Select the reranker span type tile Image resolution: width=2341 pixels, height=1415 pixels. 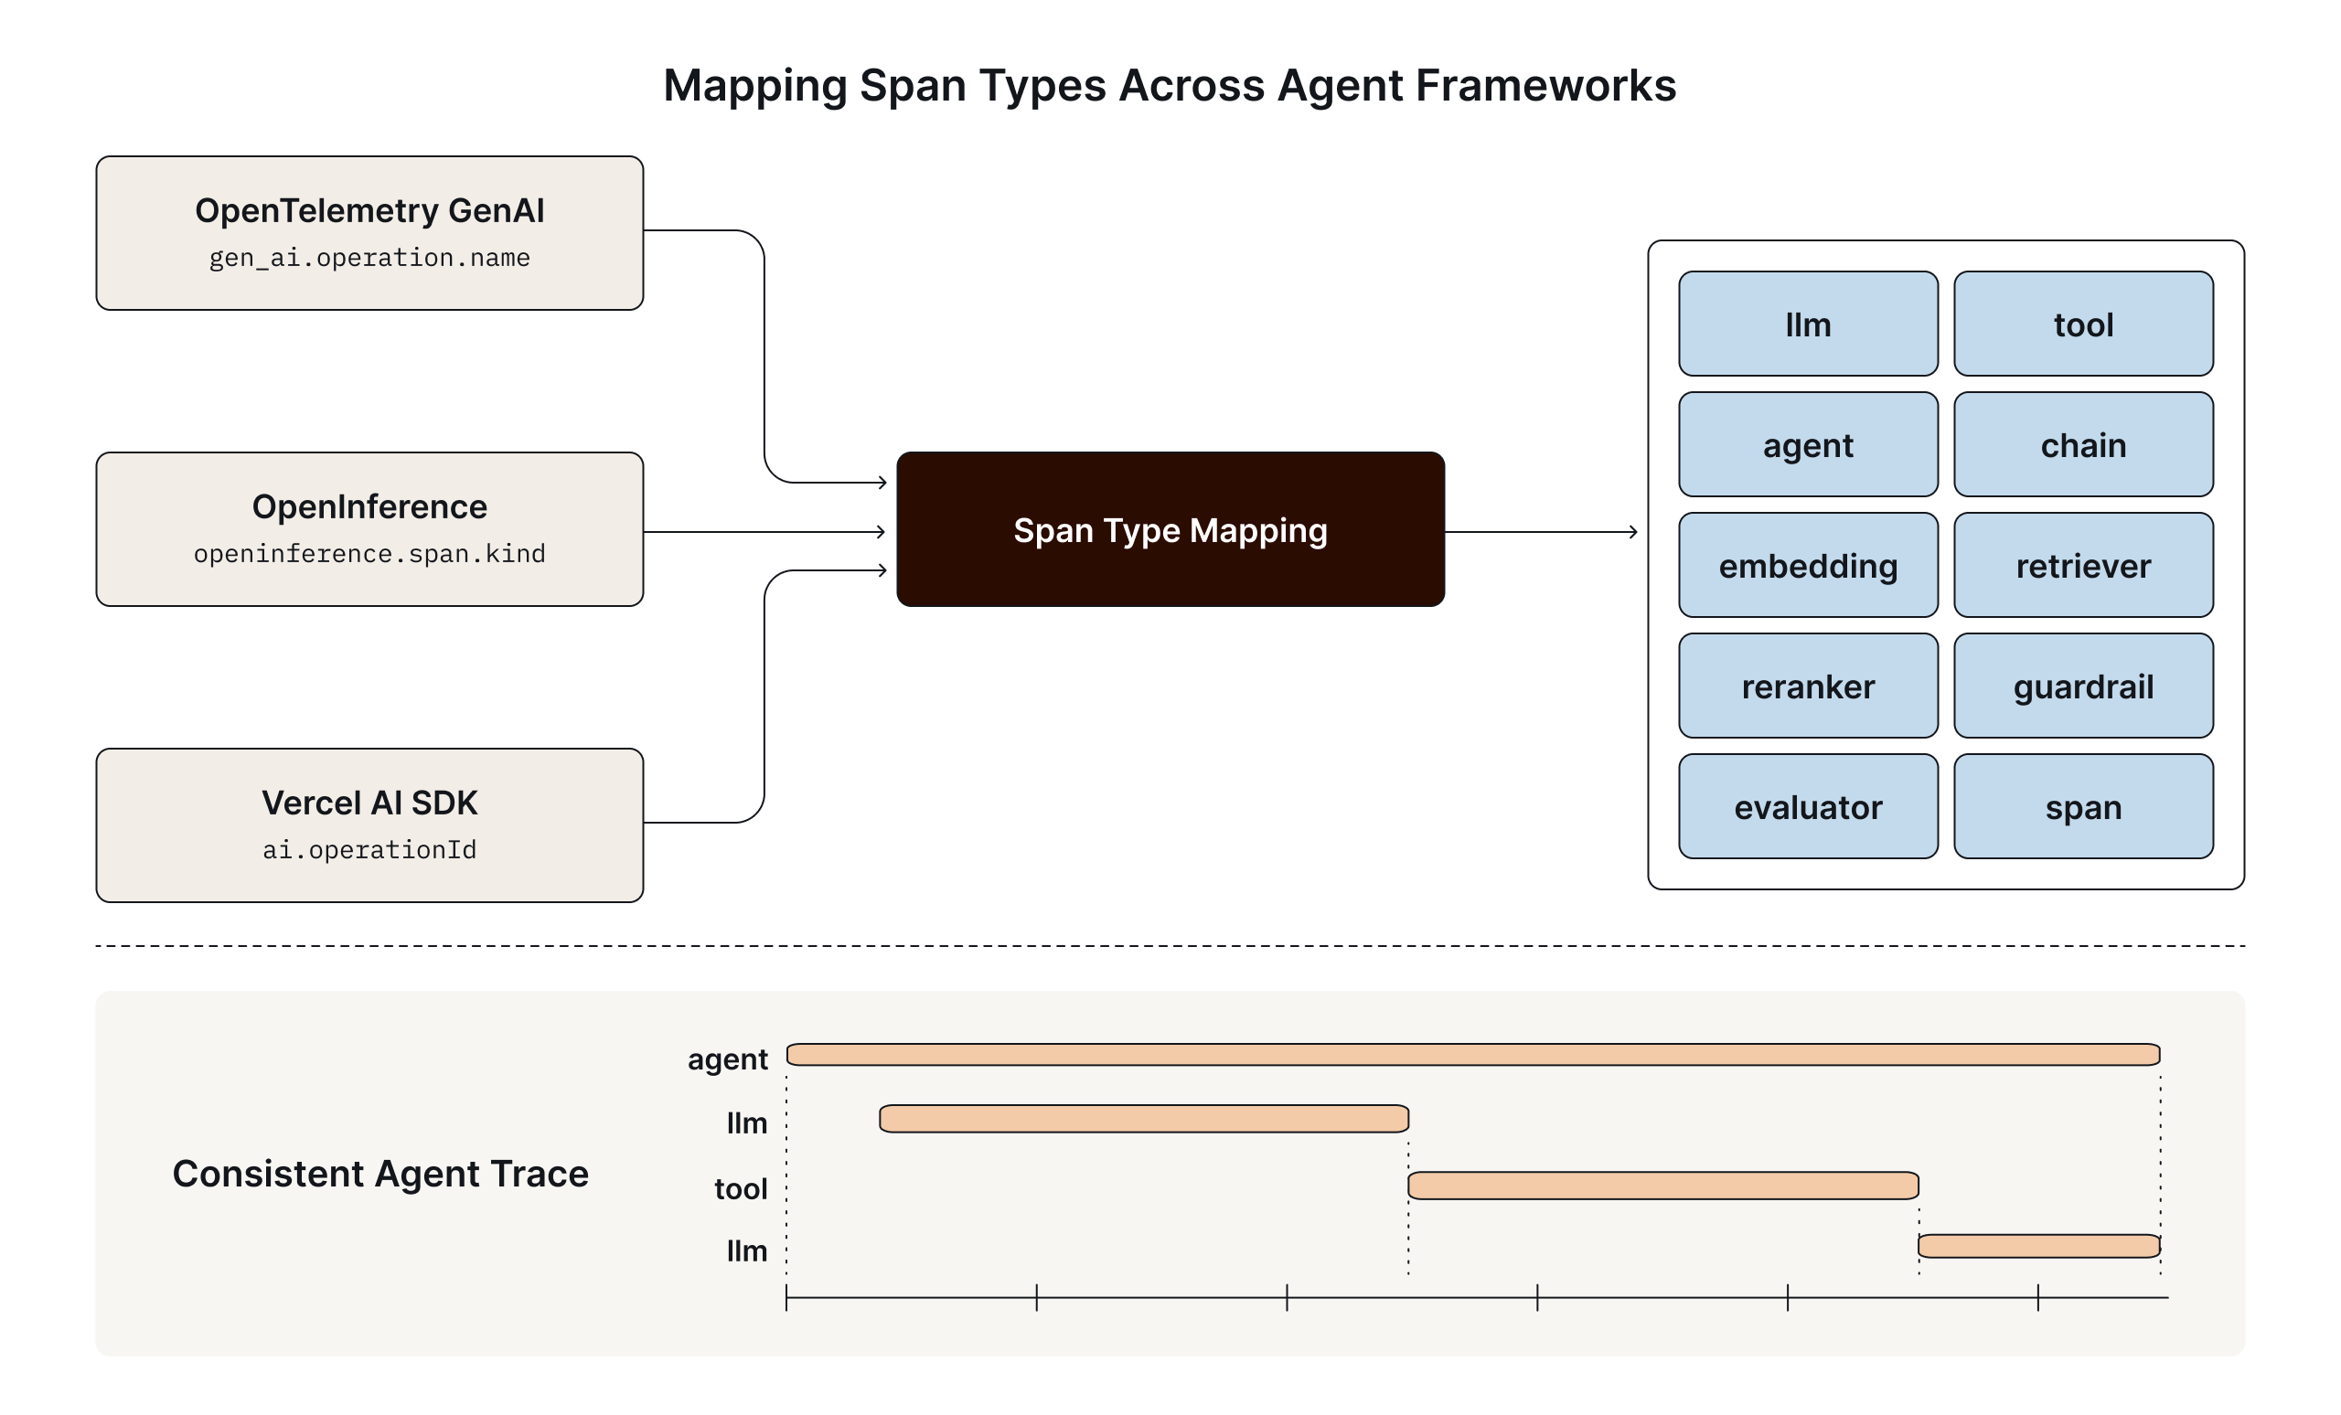pyautogui.click(x=1808, y=686)
